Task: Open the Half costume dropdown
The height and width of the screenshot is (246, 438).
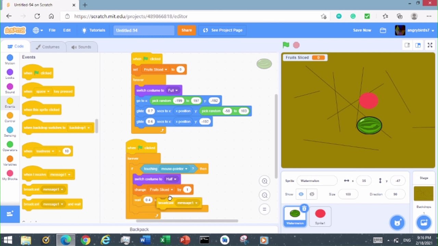Action: coord(171,179)
